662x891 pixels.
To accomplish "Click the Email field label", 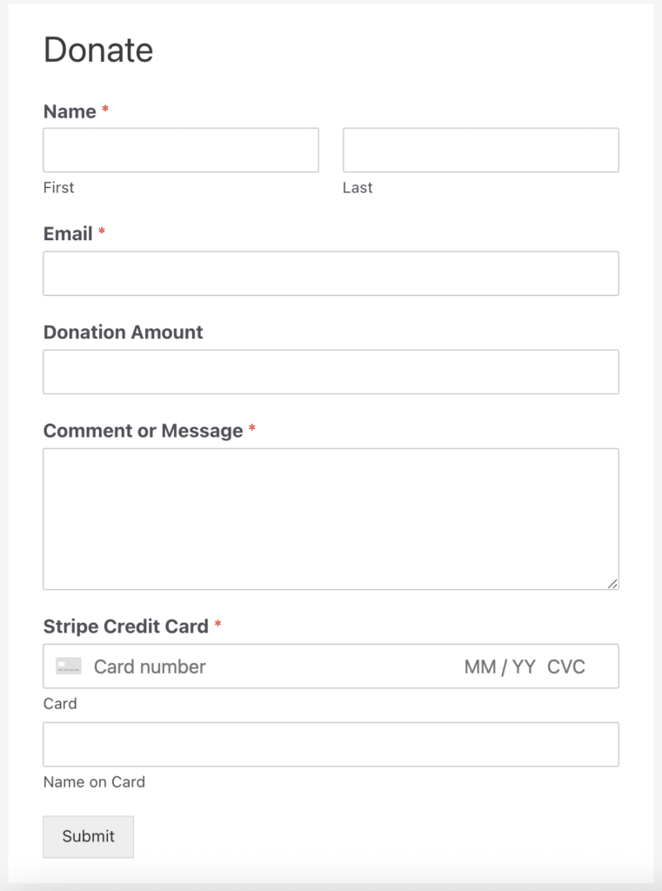I will [67, 233].
